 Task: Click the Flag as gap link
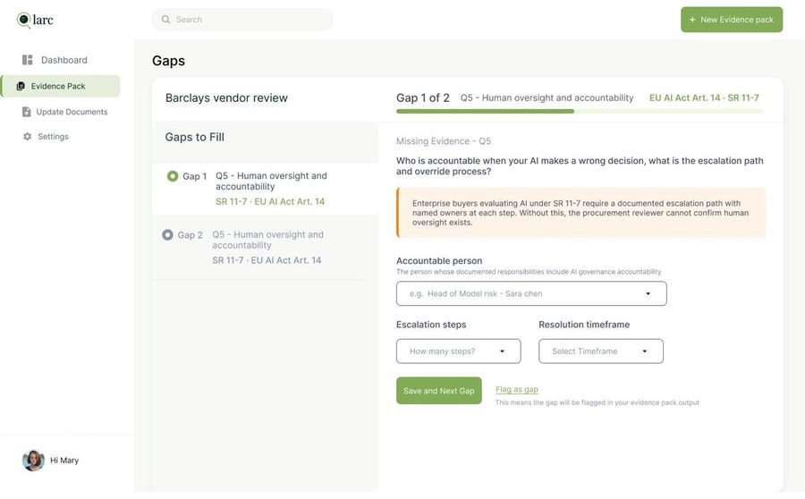(516, 390)
